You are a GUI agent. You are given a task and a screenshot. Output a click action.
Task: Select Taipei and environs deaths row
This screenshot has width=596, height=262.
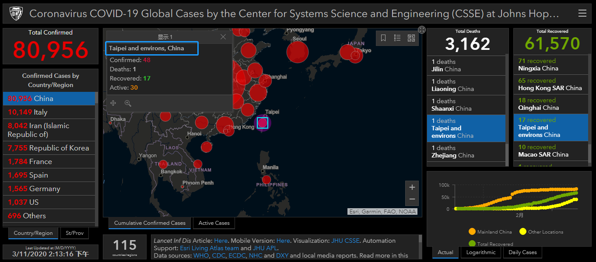click(466, 128)
